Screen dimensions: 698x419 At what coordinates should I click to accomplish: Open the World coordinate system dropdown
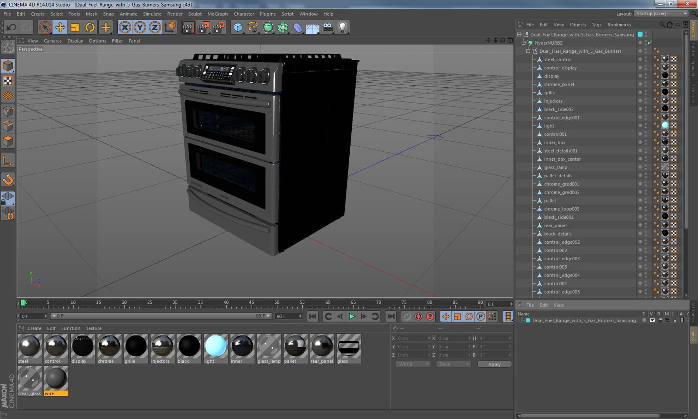click(413, 364)
